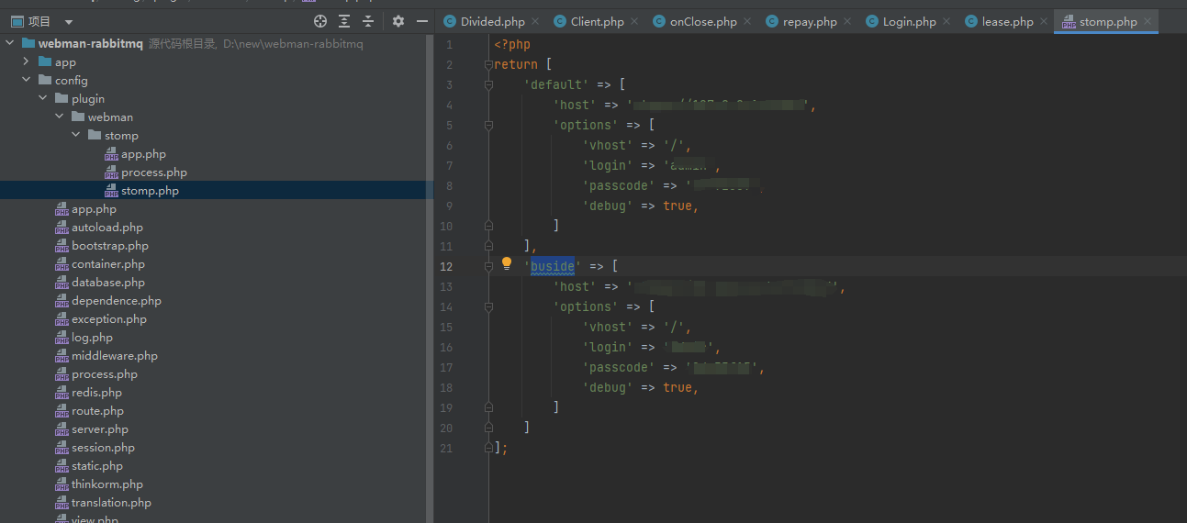Open project panel settings gear
Screen dimensions: 1187x523
point(398,21)
